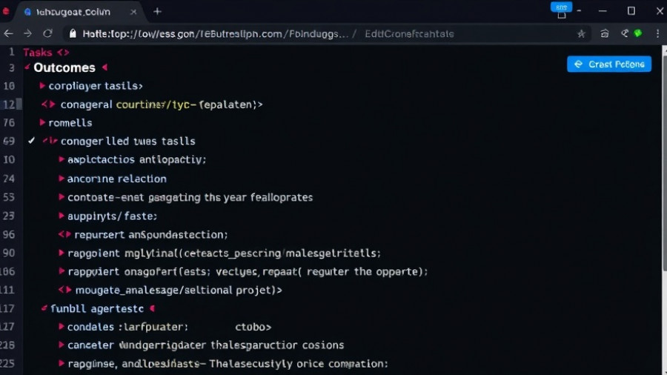
Task: Collapse the Outcomes section arrow
Action: point(27,67)
